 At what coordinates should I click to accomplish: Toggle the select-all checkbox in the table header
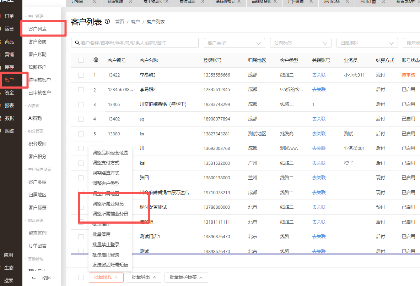(x=81, y=60)
